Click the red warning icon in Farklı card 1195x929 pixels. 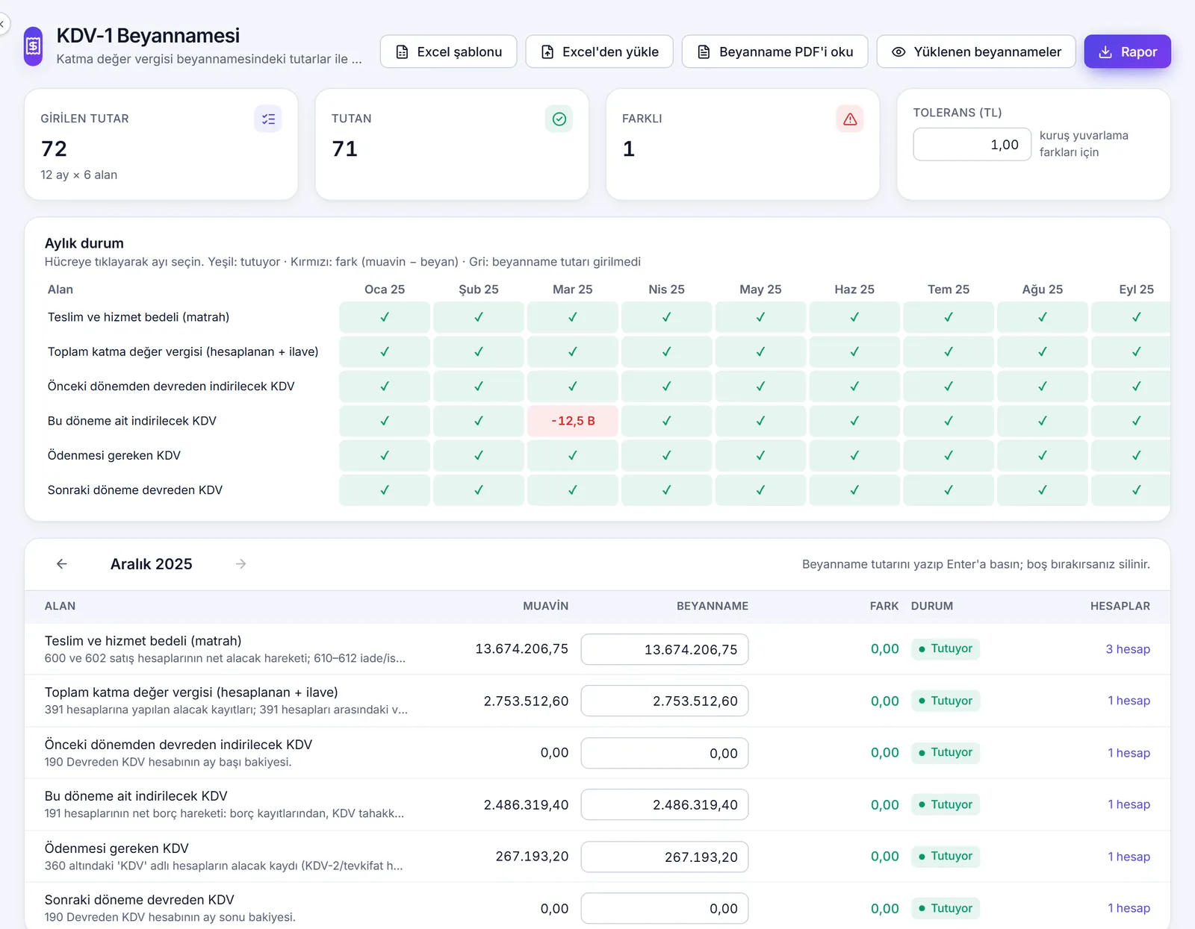[850, 119]
